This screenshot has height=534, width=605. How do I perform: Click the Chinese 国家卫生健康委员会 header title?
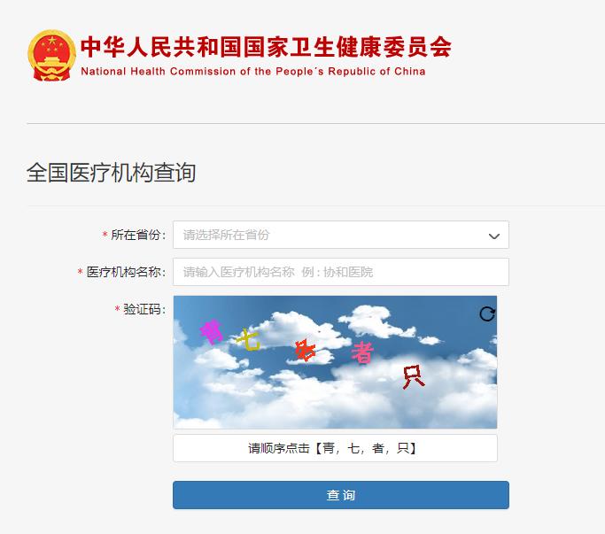(266, 47)
